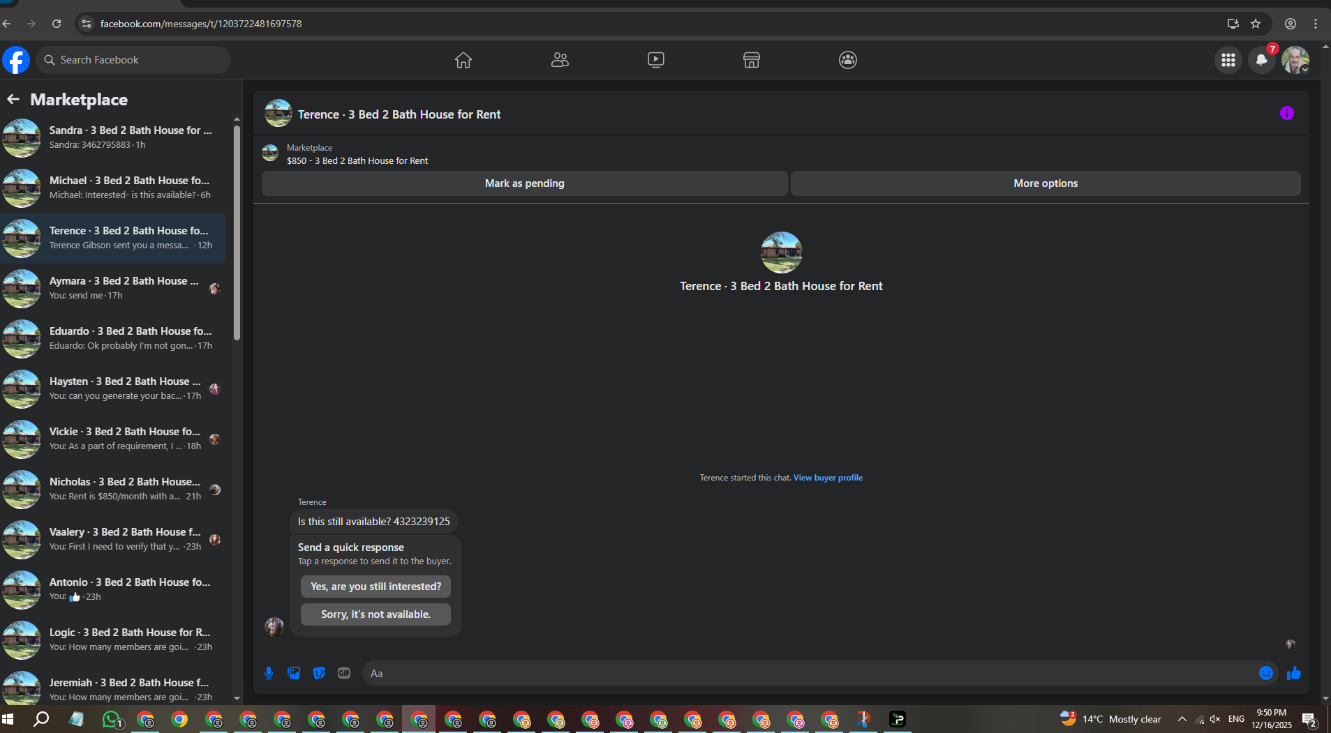Click the large listing thumbnail in chat
Viewport: 1331px width, 733px height.
click(x=781, y=252)
